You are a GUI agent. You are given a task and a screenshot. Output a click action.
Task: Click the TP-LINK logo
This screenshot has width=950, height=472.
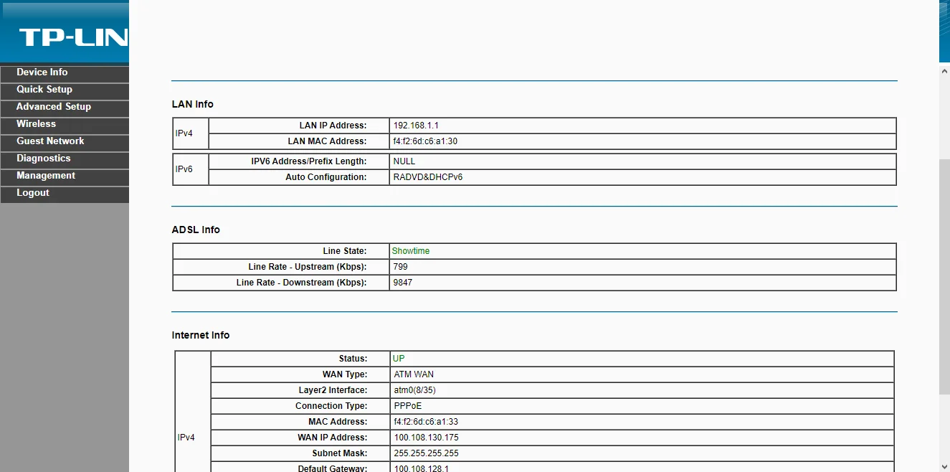(x=73, y=37)
